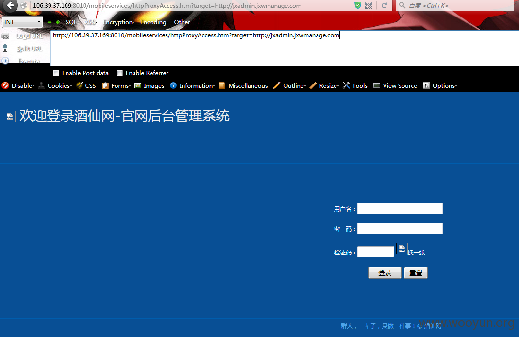Click the Load URL button label

(x=30, y=36)
